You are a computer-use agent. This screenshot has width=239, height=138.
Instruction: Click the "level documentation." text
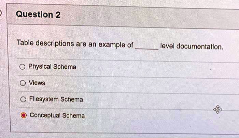pos(192,46)
